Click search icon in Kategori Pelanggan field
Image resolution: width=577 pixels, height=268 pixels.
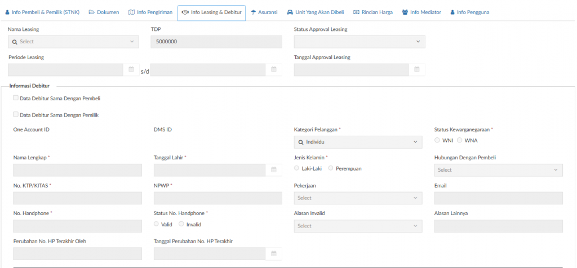[x=301, y=142]
